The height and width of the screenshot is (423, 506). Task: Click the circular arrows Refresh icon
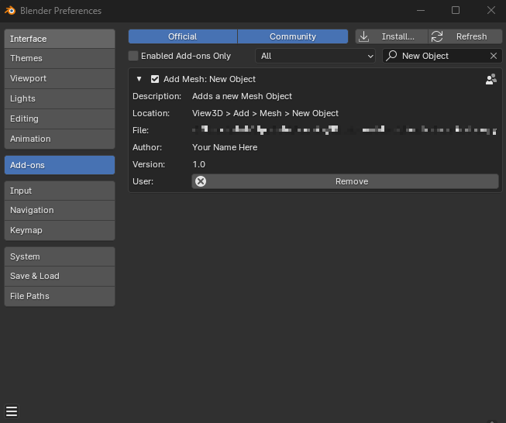437,36
